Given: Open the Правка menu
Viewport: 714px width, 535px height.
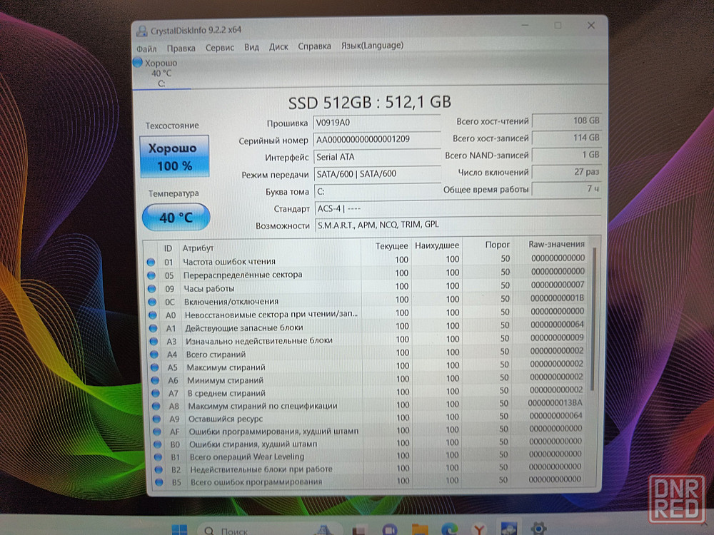Looking at the screenshot, I should 181,48.
